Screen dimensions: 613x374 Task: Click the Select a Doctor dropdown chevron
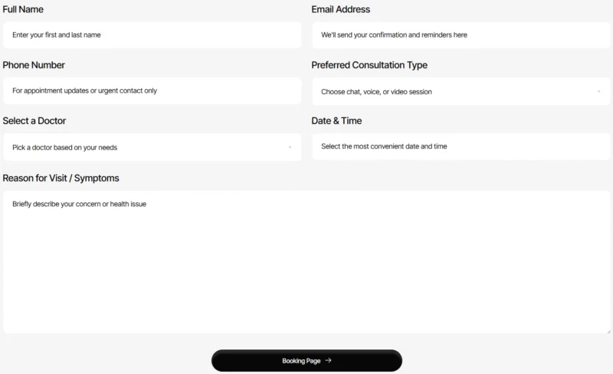pos(290,147)
